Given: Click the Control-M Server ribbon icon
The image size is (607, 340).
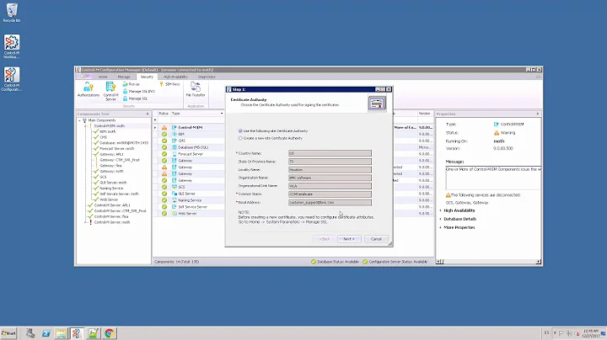Looking at the screenshot, I should pos(110,91).
